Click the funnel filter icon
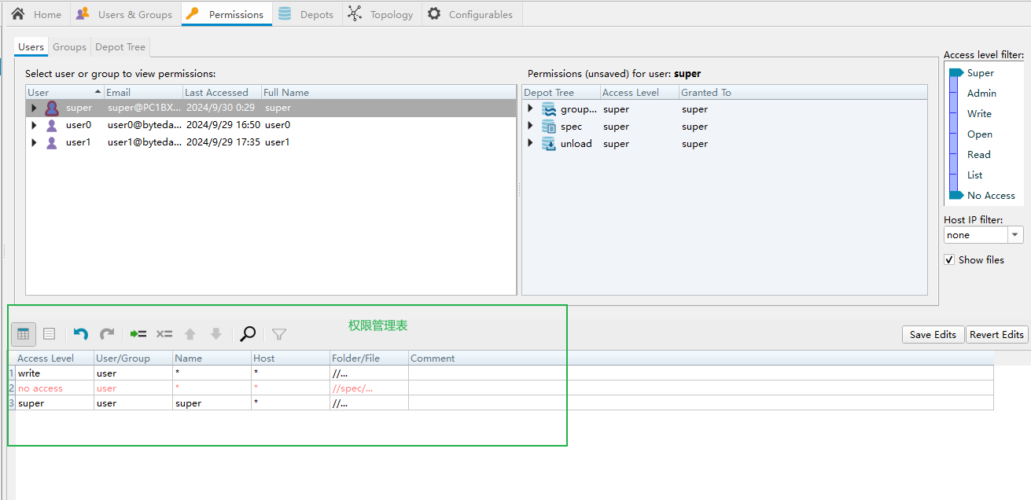 pyautogui.click(x=279, y=334)
